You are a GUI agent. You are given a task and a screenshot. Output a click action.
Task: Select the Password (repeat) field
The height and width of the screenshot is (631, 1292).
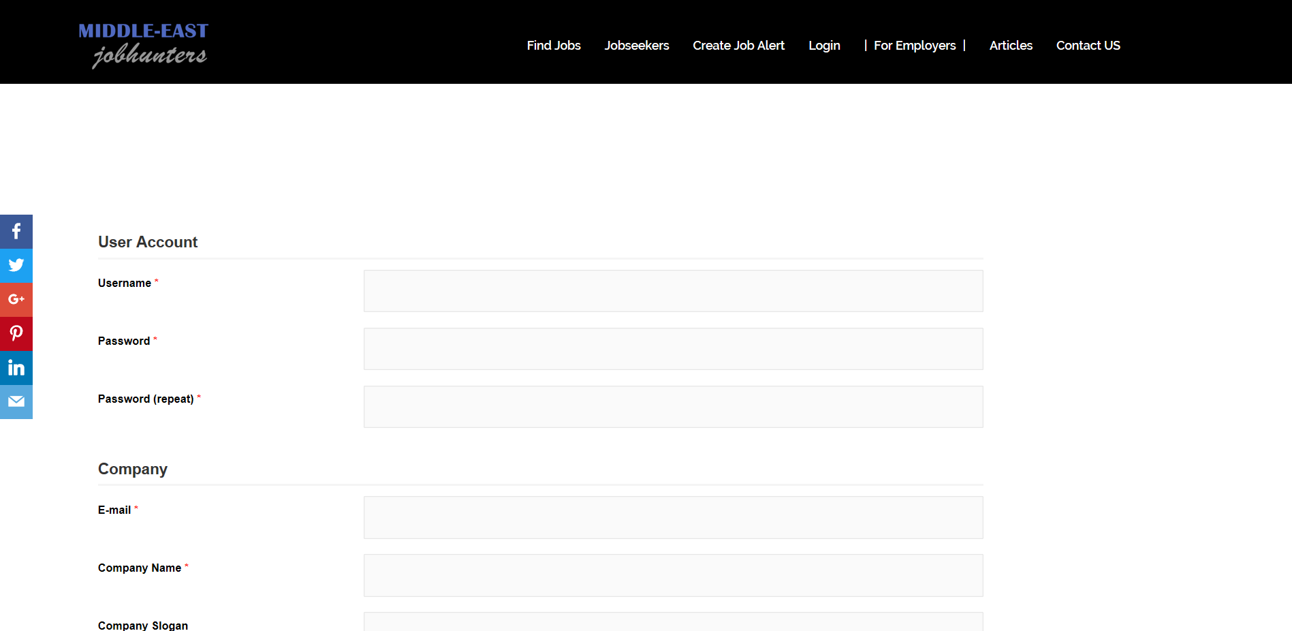click(x=673, y=407)
